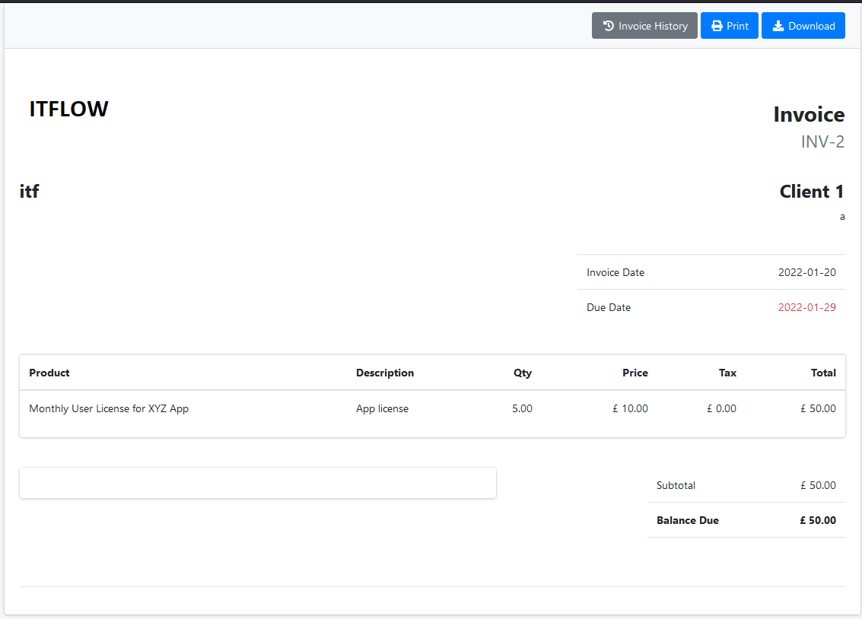Click the Print button
Screen dimensions: 862x619
[730, 26]
